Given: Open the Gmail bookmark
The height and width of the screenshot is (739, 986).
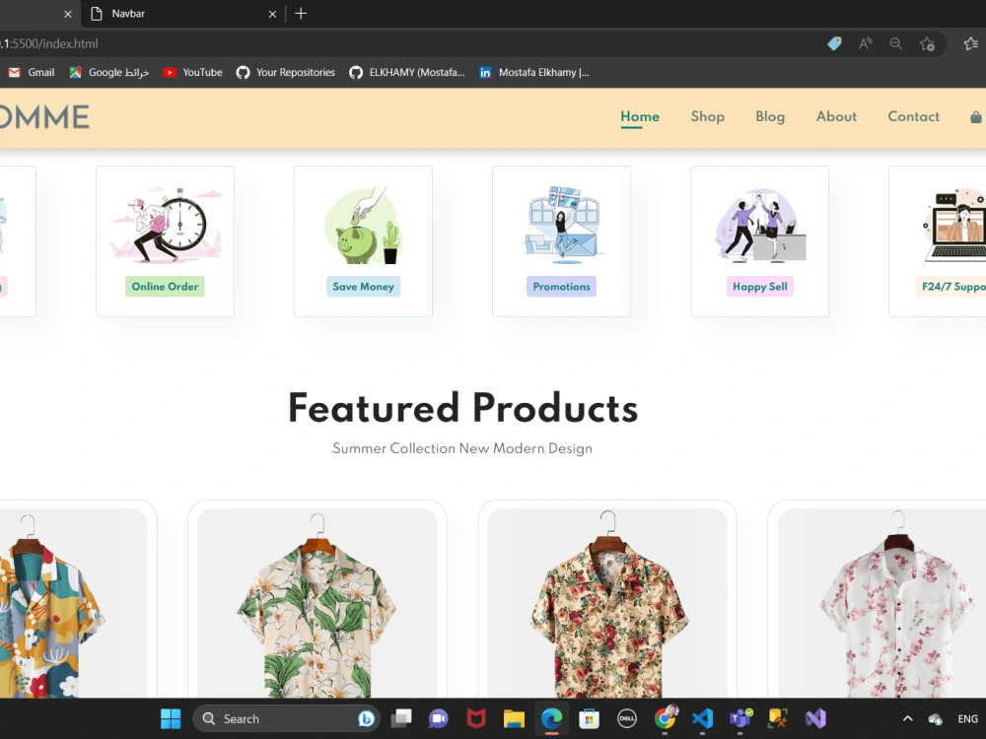Looking at the screenshot, I should pos(32,72).
